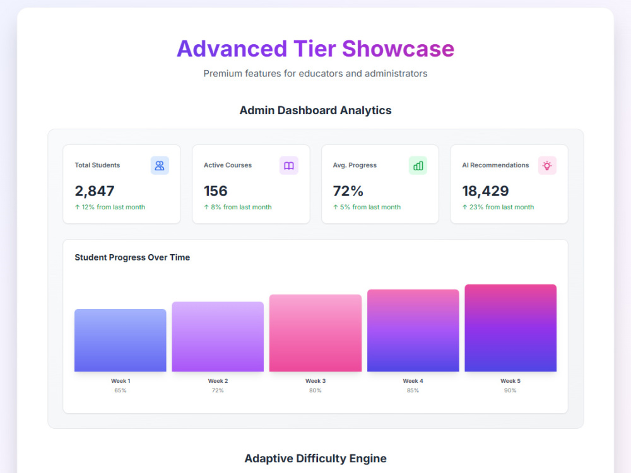
Task: Click the Week 4 axis label
Action: pos(413,381)
